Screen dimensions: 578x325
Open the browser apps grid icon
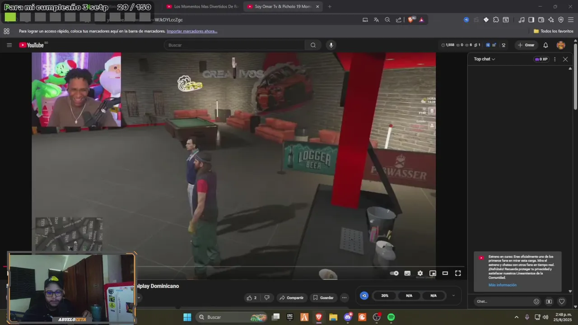pos(6,31)
